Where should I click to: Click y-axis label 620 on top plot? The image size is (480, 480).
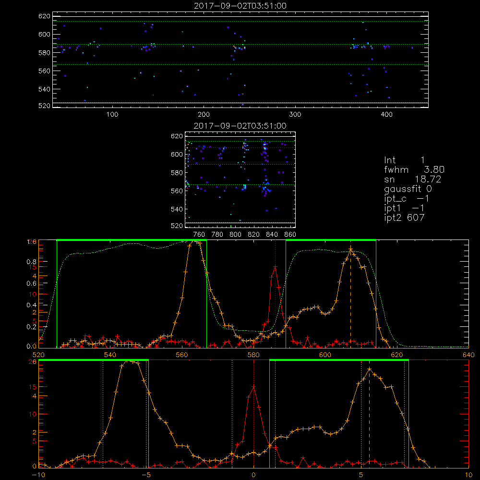[x=44, y=16]
